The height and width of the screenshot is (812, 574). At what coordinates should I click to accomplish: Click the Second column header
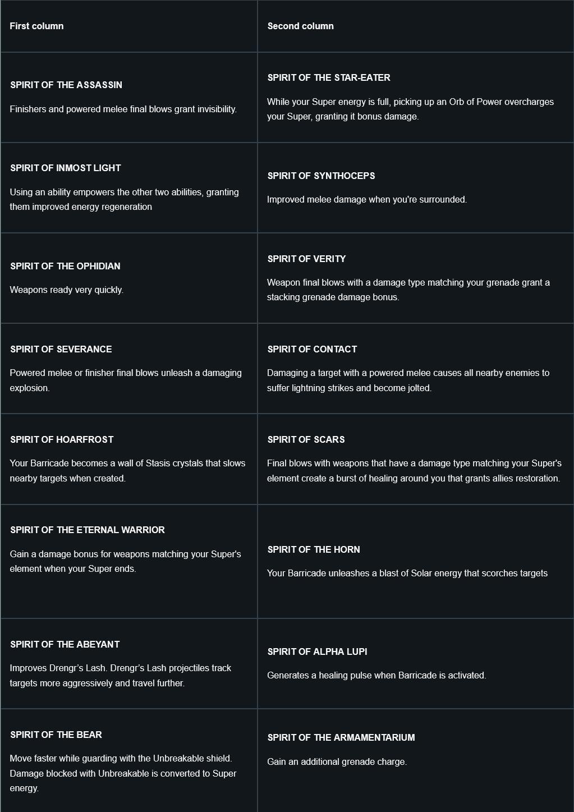point(300,26)
